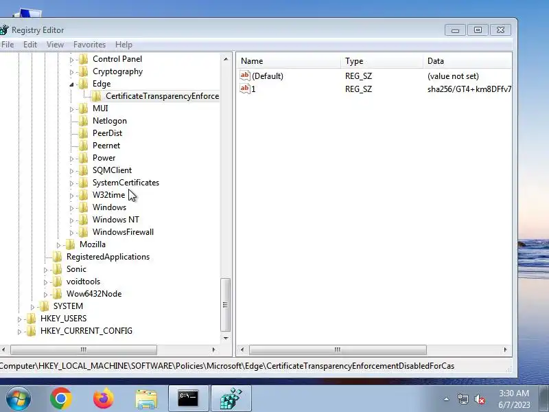This screenshot has height=412, width=549.
Task: Select the Cryptography folder icon
Action: [x=83, y=71]
